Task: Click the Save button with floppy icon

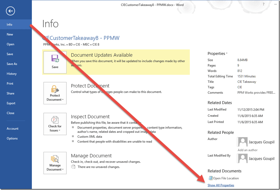Action: 55,62
